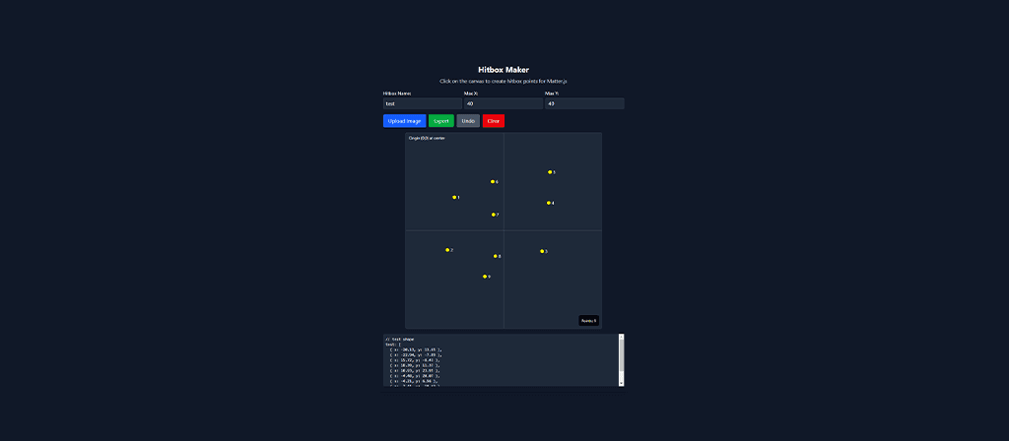Click the 'Click on the canvas' instruction text
Viewport: 1009px width, 441px height.
coord(504,82)
